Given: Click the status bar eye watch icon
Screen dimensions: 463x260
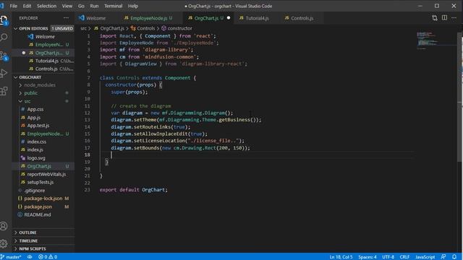Looking at the screenshot, I should click(30, 257).
